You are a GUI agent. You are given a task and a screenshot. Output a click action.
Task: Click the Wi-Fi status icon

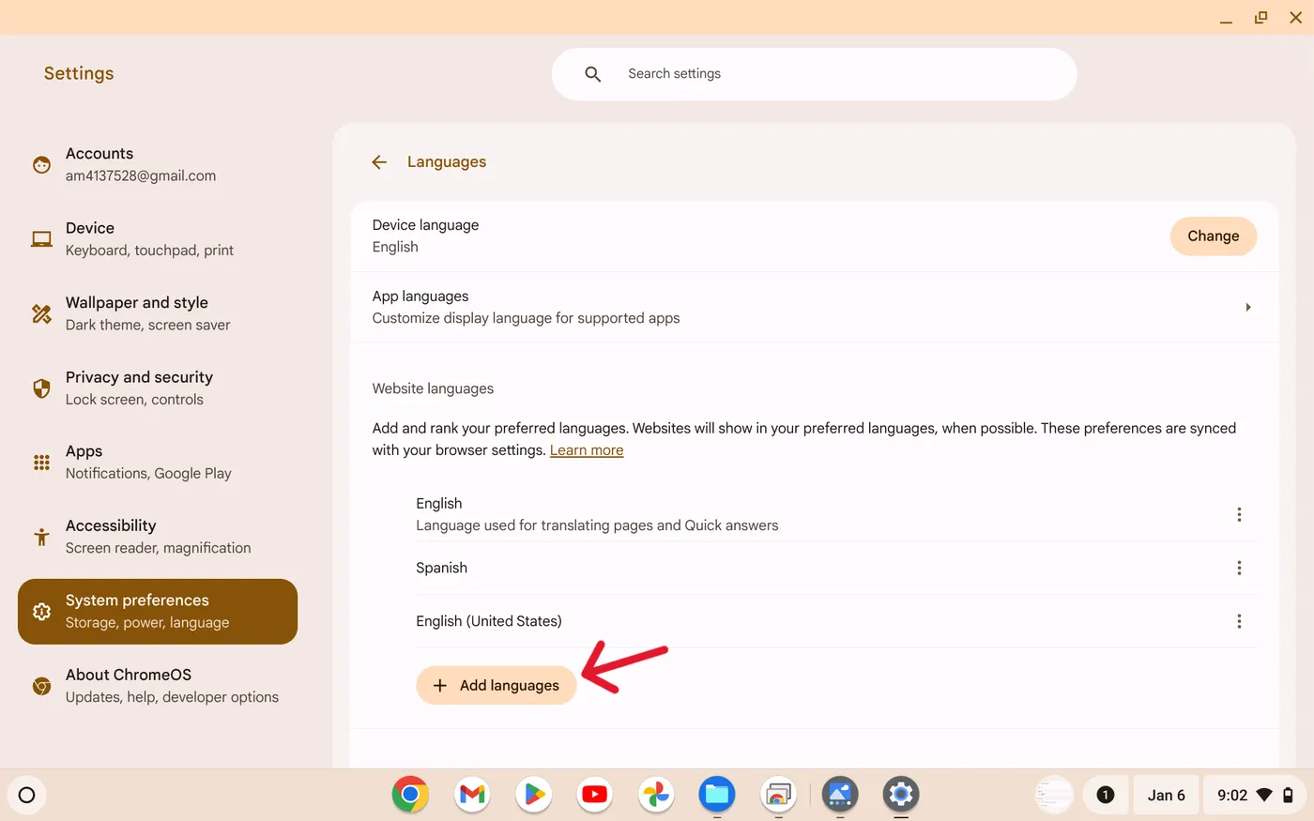(x=1264, y=795)
